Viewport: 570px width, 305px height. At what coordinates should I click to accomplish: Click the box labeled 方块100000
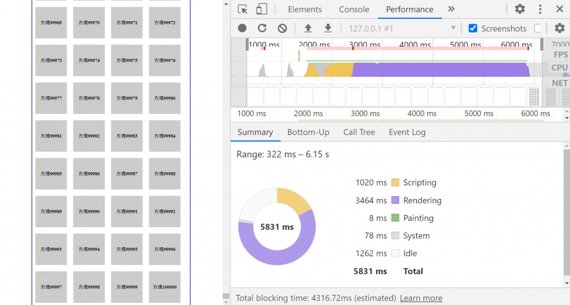tap(165, 287)
